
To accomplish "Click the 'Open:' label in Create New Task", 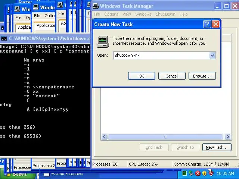I will click(102, 55).
